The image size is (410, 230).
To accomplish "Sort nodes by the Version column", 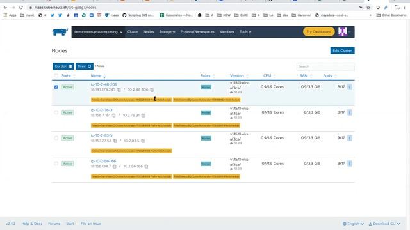I will [x=239, y=75].
